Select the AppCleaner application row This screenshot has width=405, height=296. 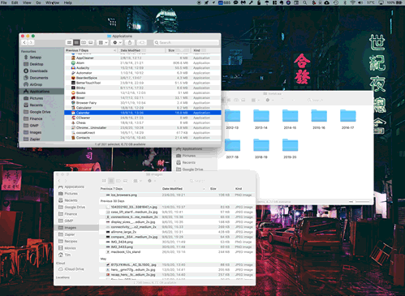pos(143,58)
